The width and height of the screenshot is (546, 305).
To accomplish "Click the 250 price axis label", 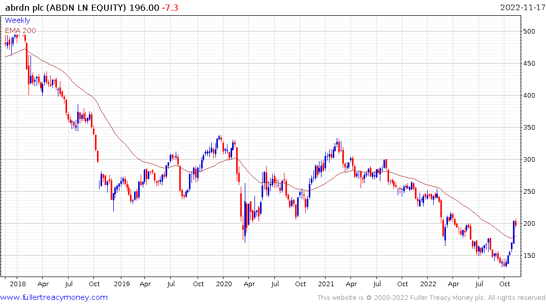I will 529,192.
